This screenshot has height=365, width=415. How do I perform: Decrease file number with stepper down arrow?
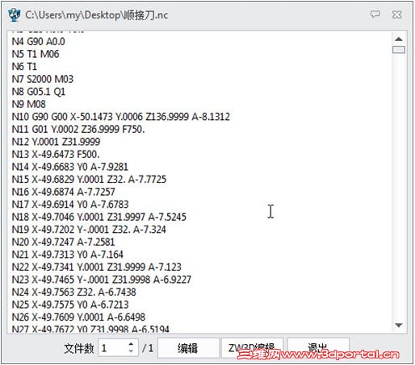click(x=131, y=351)
